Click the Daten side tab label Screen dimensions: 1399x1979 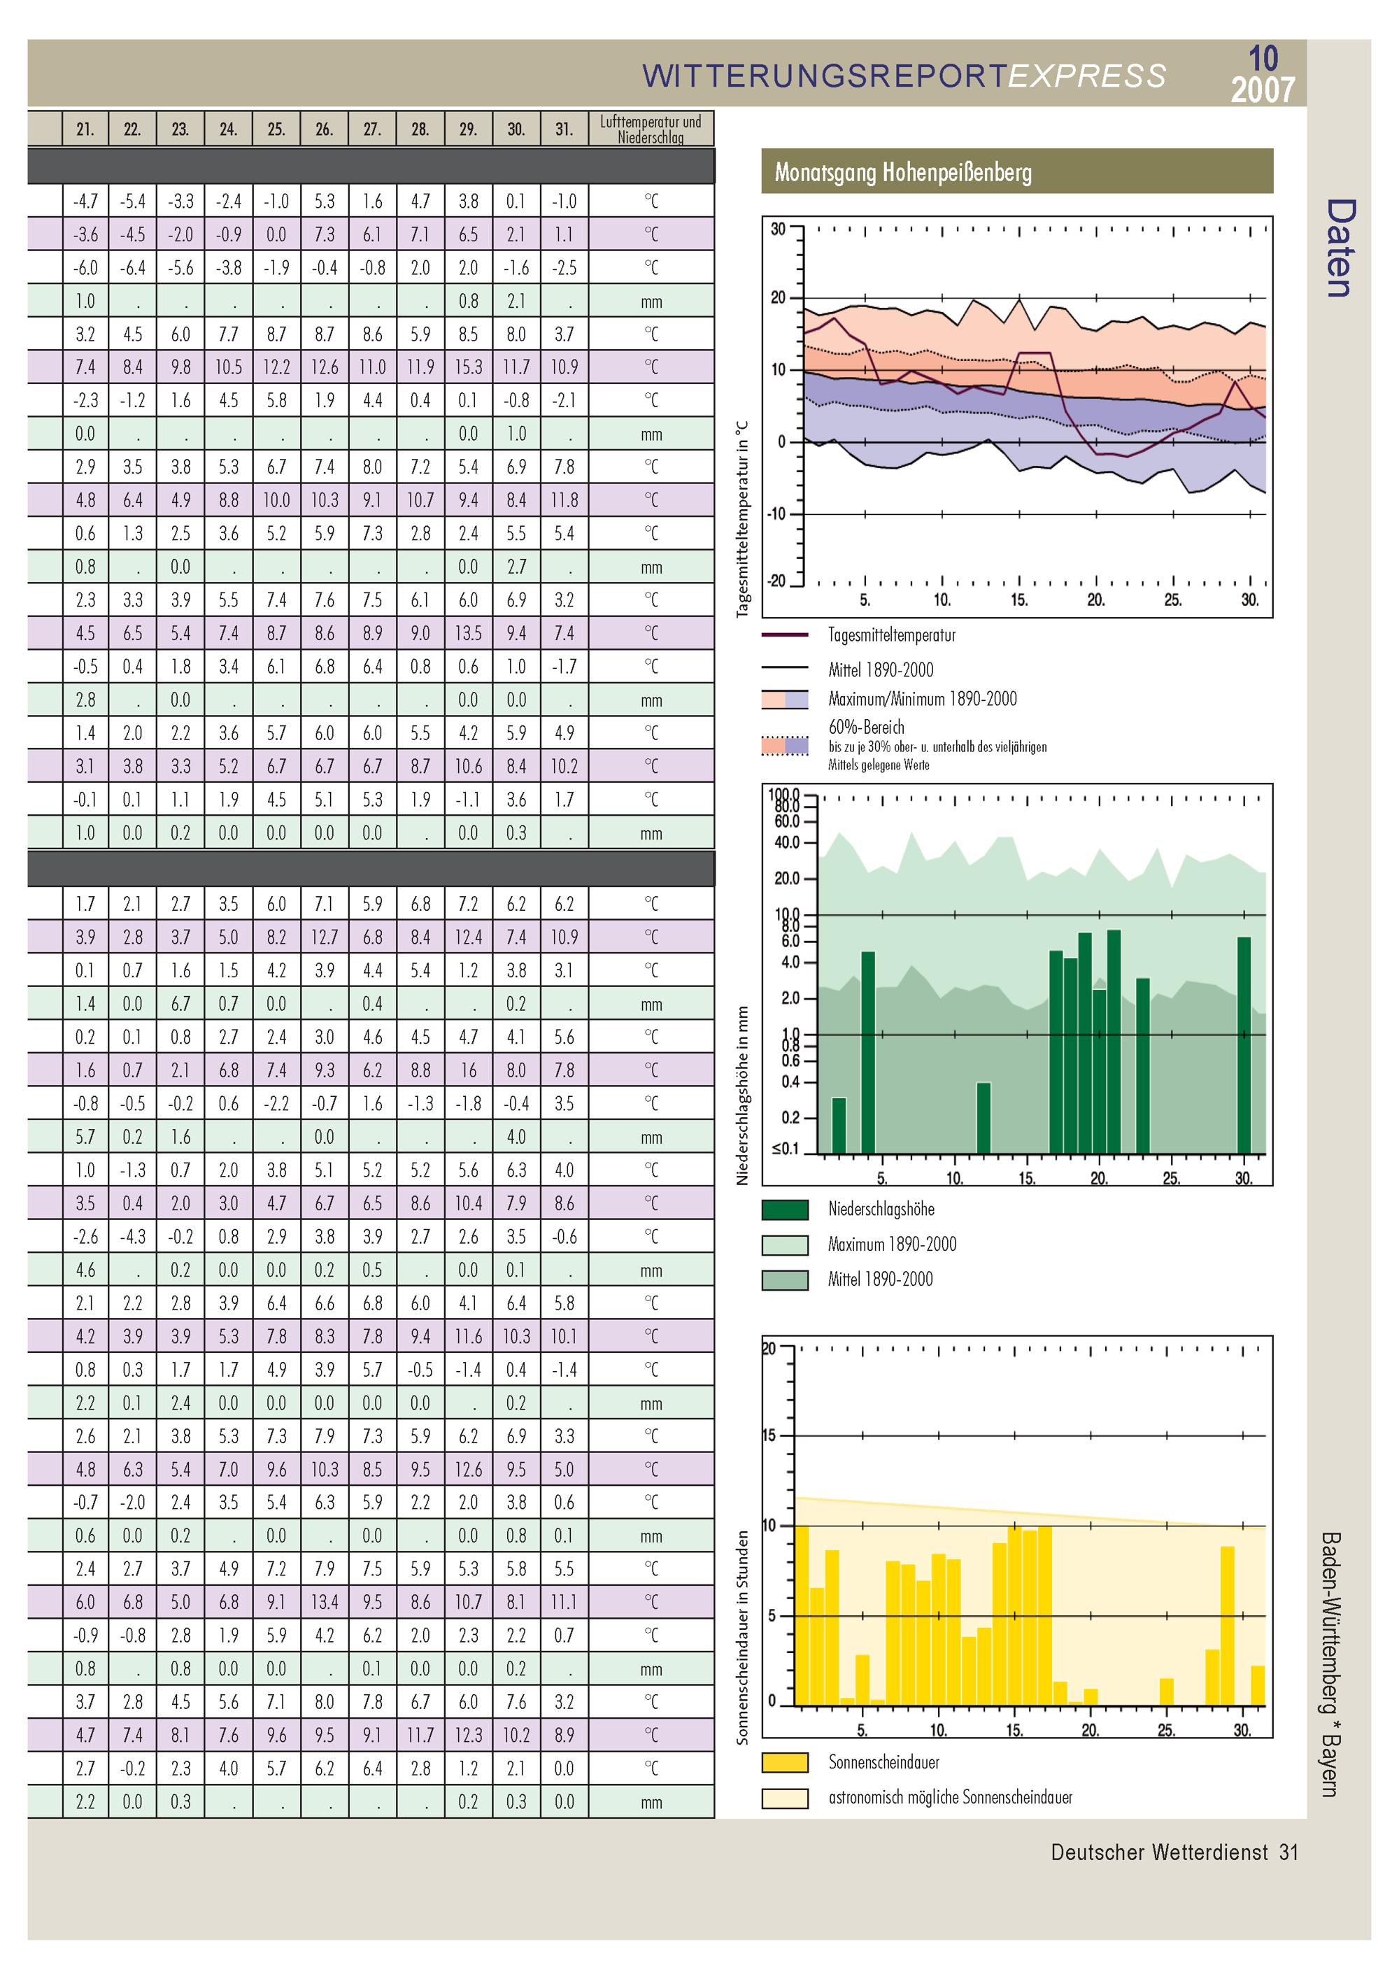(x=1339, y=248)
